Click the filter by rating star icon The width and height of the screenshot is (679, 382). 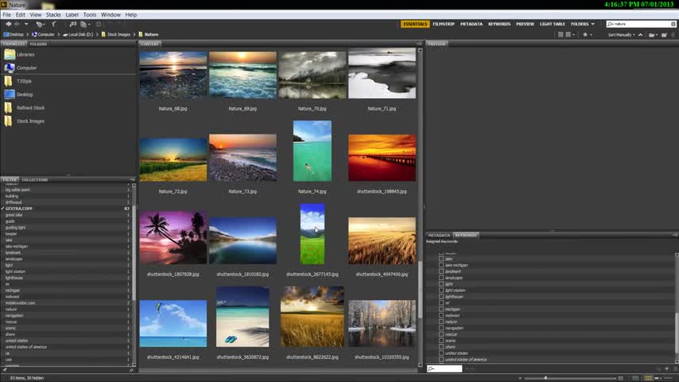click(x=586, y=34)
